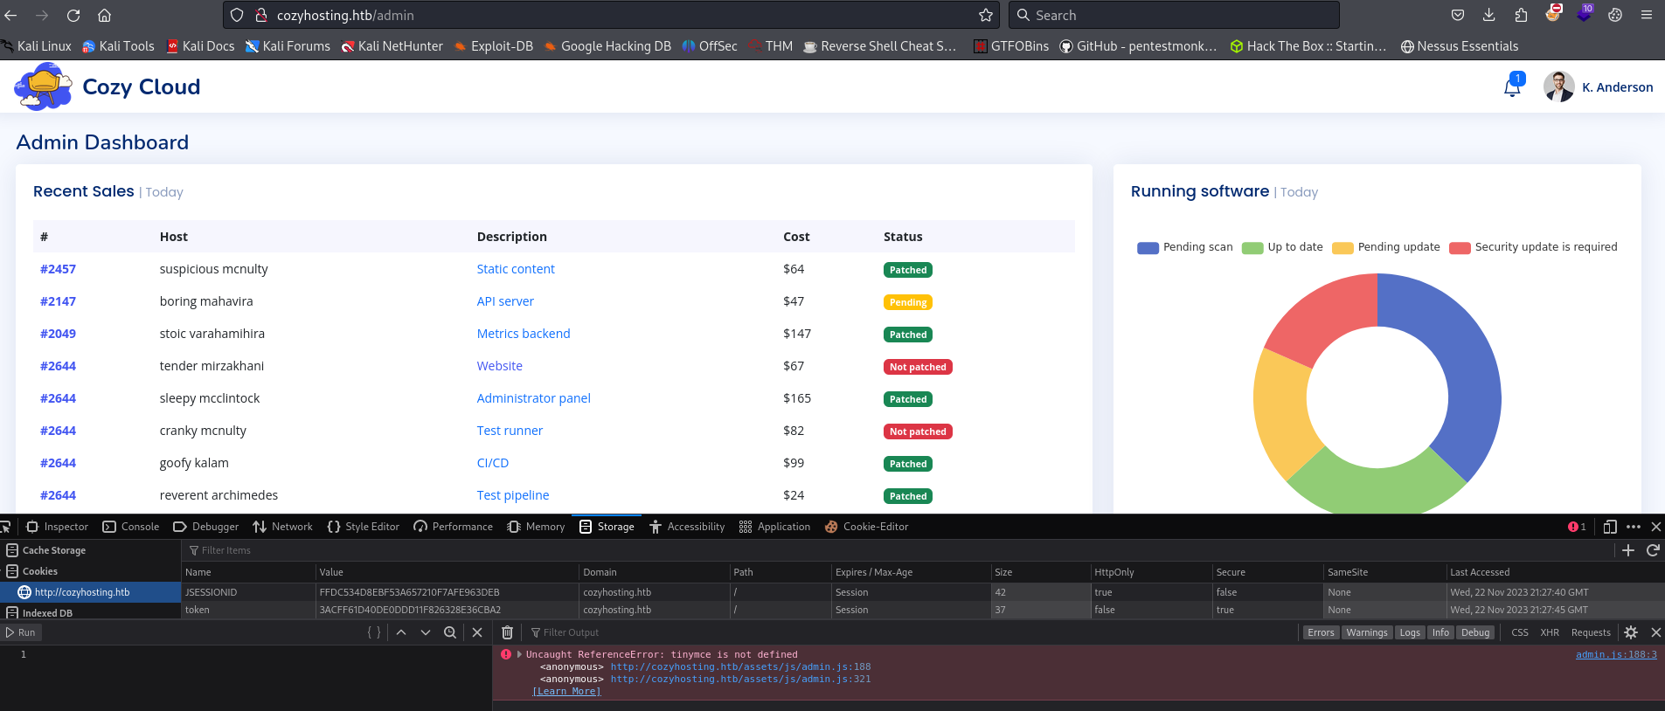This screenshot has height=711, width=1665.
Task: Open the console settings gear
Action: [1631, 632]
